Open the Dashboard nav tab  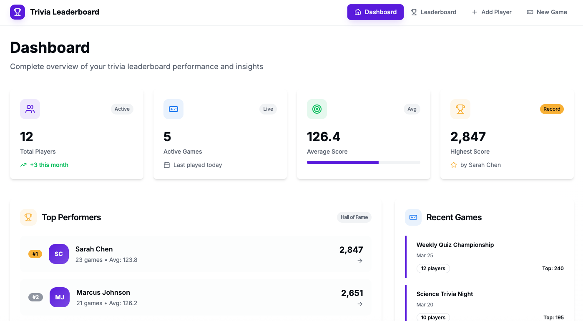pos(375,12)
